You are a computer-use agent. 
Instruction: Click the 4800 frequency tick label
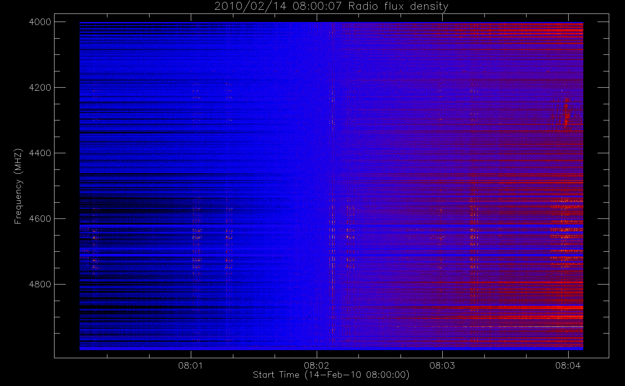point(40,284)
